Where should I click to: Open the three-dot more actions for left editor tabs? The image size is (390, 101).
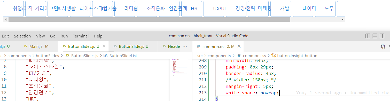click(x=185, y=46)
